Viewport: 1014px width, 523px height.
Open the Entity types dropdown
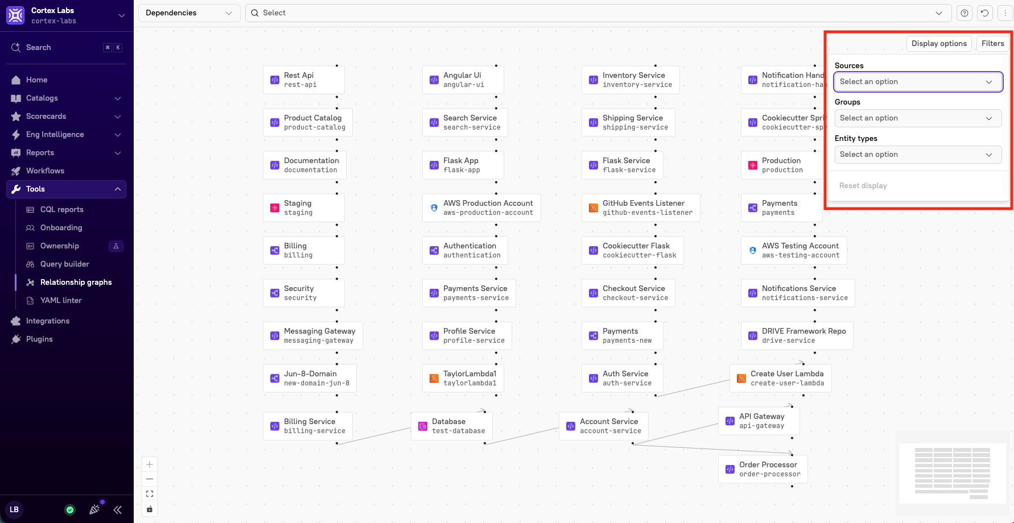(918, 155)
